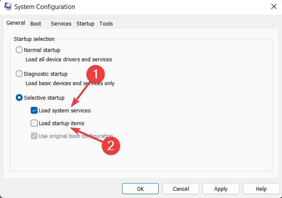Click the System Configuration title bar icon
The image size is (282, 198).
pos(7,7)
